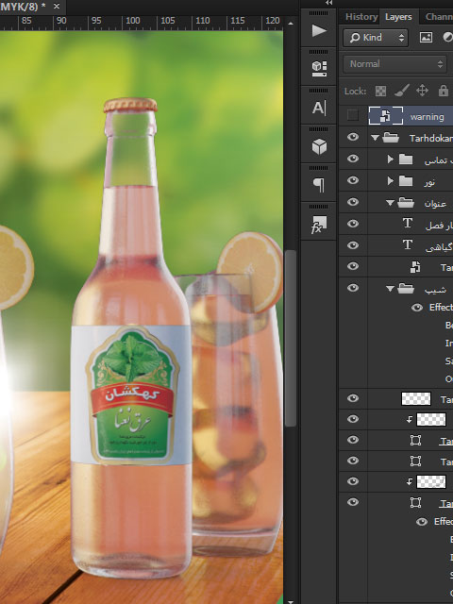Click the canvas scrollbar up arrow
The height and width of the screenshot is (604, 453).
pos(291,24)
